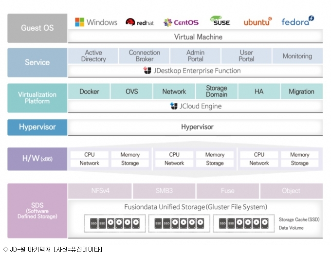Click the Active Directory box
The width and height of the screenshot is (331, 255).
pos(93,56)
